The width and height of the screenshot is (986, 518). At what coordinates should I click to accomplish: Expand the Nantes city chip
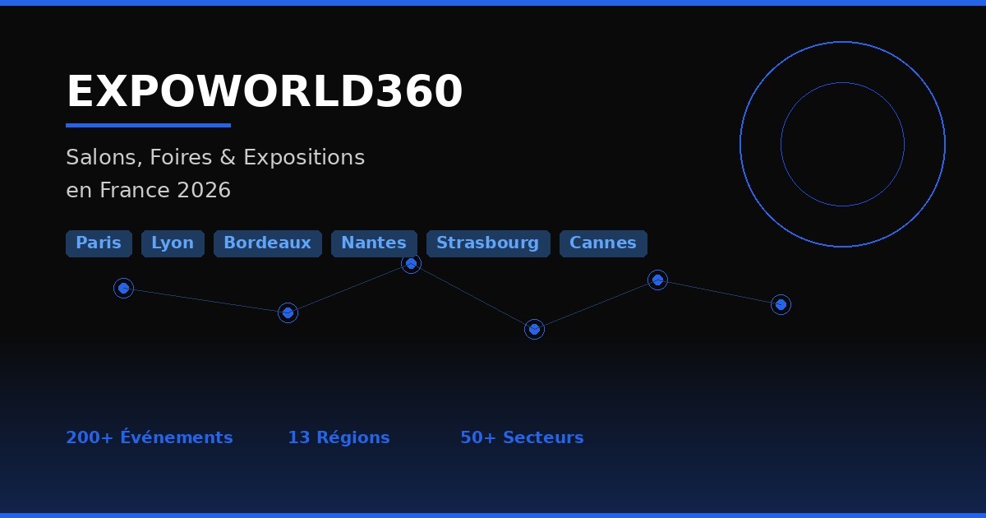click(374, 243)
